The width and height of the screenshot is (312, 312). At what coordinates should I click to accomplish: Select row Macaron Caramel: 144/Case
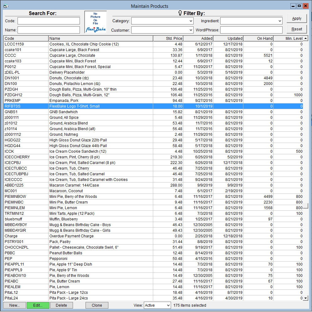pos(153,185)
